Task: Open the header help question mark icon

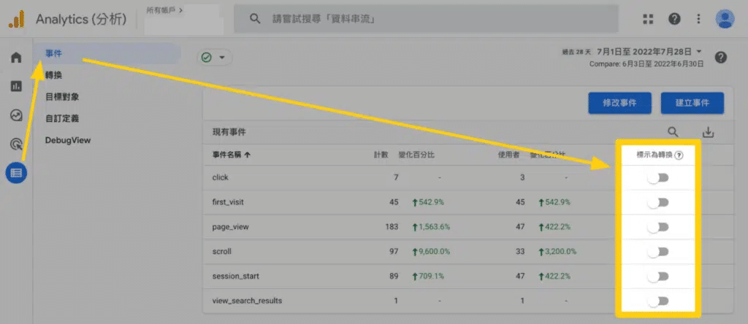Action: tap(674, 19)
